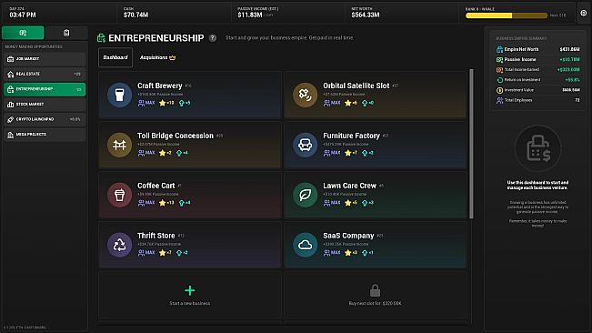Click the Craft Brewery glass icon

pyautogui.click(x=119, y=95)
